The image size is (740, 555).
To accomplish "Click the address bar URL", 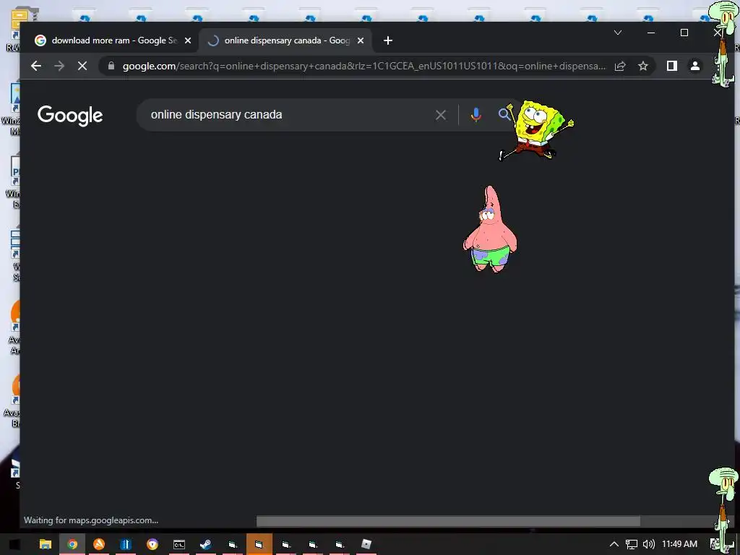I will 363,66.
